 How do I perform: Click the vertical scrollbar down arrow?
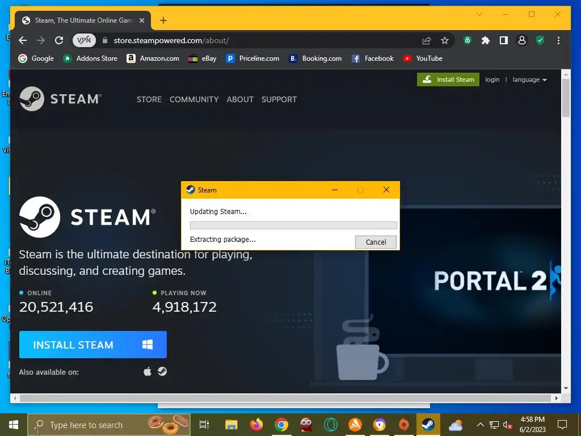pyautogui.click(x=566, y=388)
